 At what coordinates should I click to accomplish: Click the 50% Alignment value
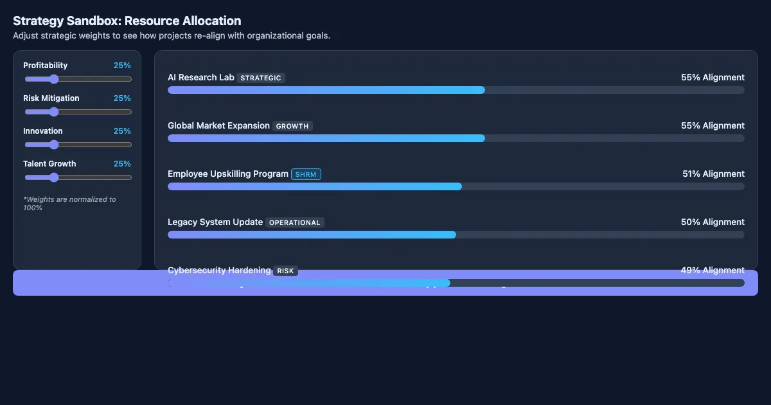pyautogui.click(x=713, y=222)
